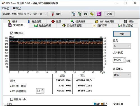Viewport: 140px width, 106px height.
Task: Click the purple download arrow icon
Action: (99, 14)
